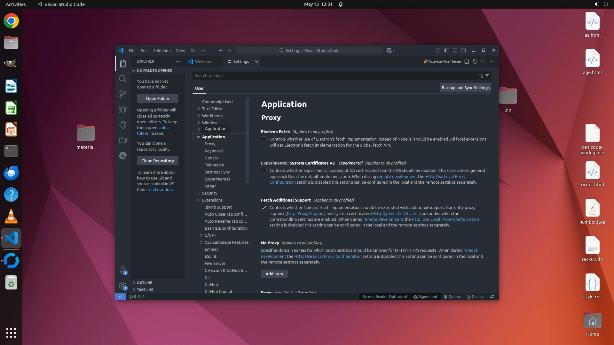Click Open Settings (JSON) icon in editor toolbar
614x345 pixels.
point(475,62)
